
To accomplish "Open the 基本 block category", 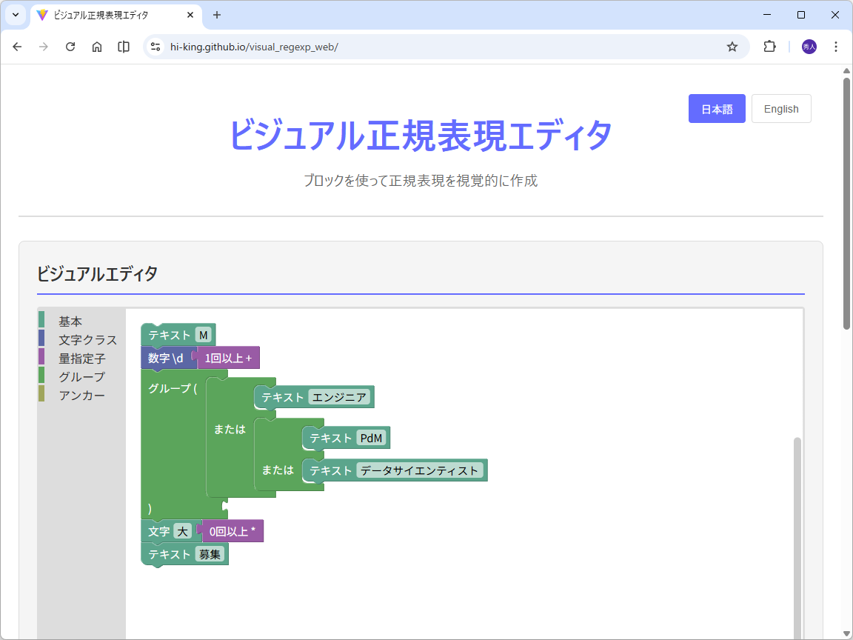I will point(70,321).
